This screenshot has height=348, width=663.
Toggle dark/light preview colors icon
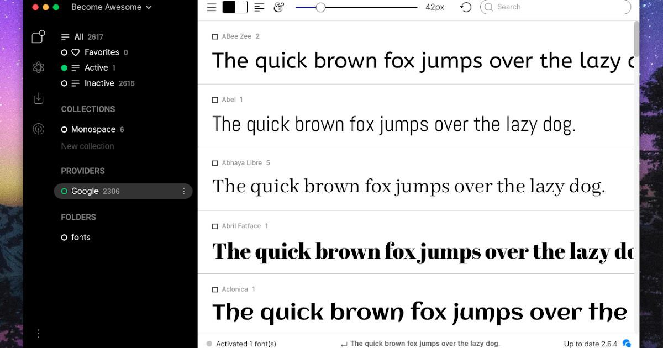coord(234,7)
